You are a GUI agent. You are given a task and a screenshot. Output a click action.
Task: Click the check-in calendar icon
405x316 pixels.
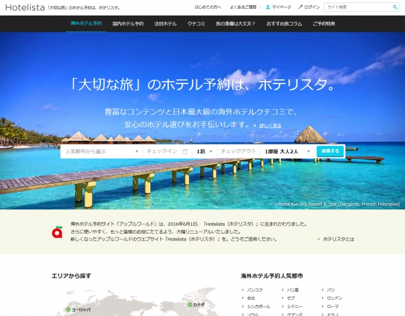185,151
